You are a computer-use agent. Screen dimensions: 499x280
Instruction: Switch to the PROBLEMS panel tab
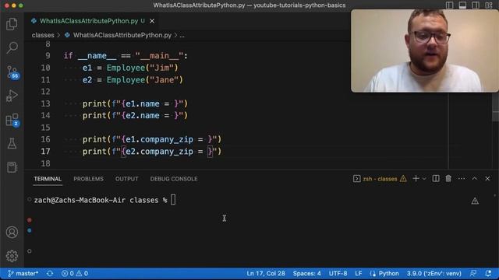88,179
